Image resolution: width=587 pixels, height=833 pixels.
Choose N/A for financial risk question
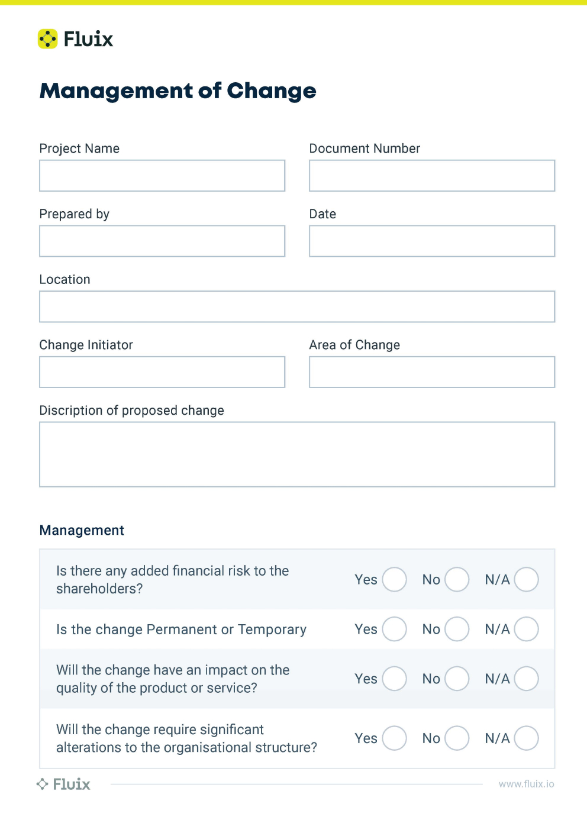point(526,580)
